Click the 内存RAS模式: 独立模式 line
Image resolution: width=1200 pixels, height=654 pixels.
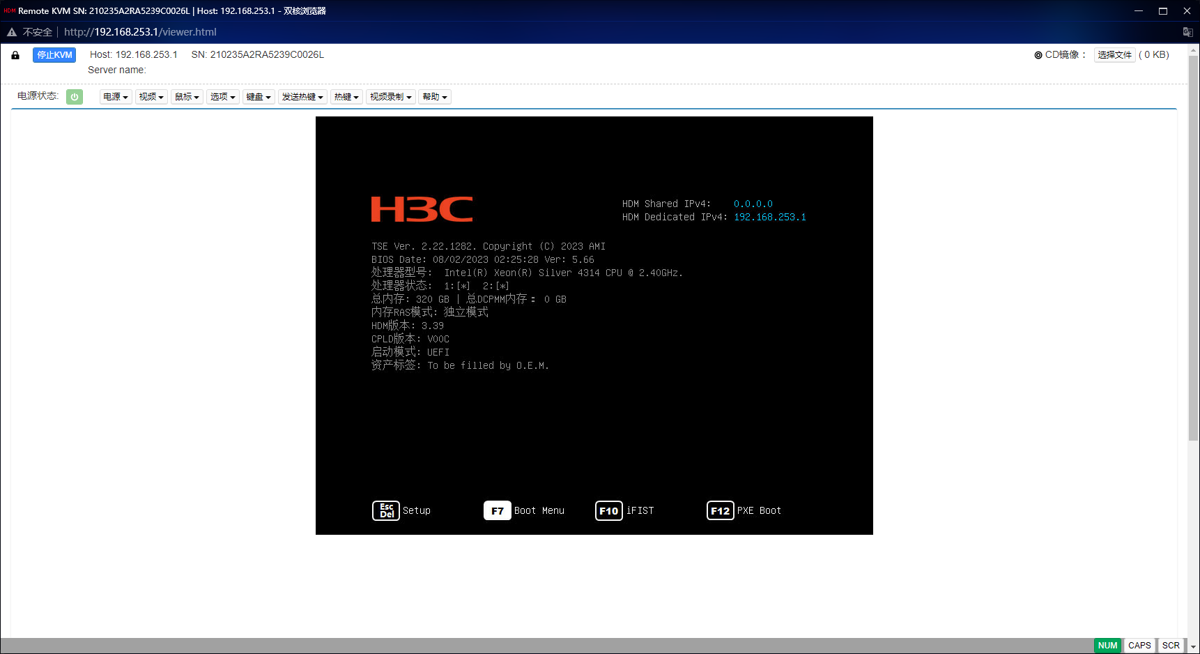(x=430, y=312)
